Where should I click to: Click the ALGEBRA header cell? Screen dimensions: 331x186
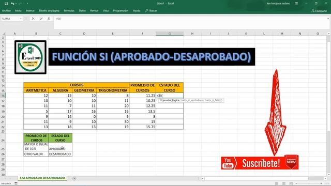pos(60,90)
